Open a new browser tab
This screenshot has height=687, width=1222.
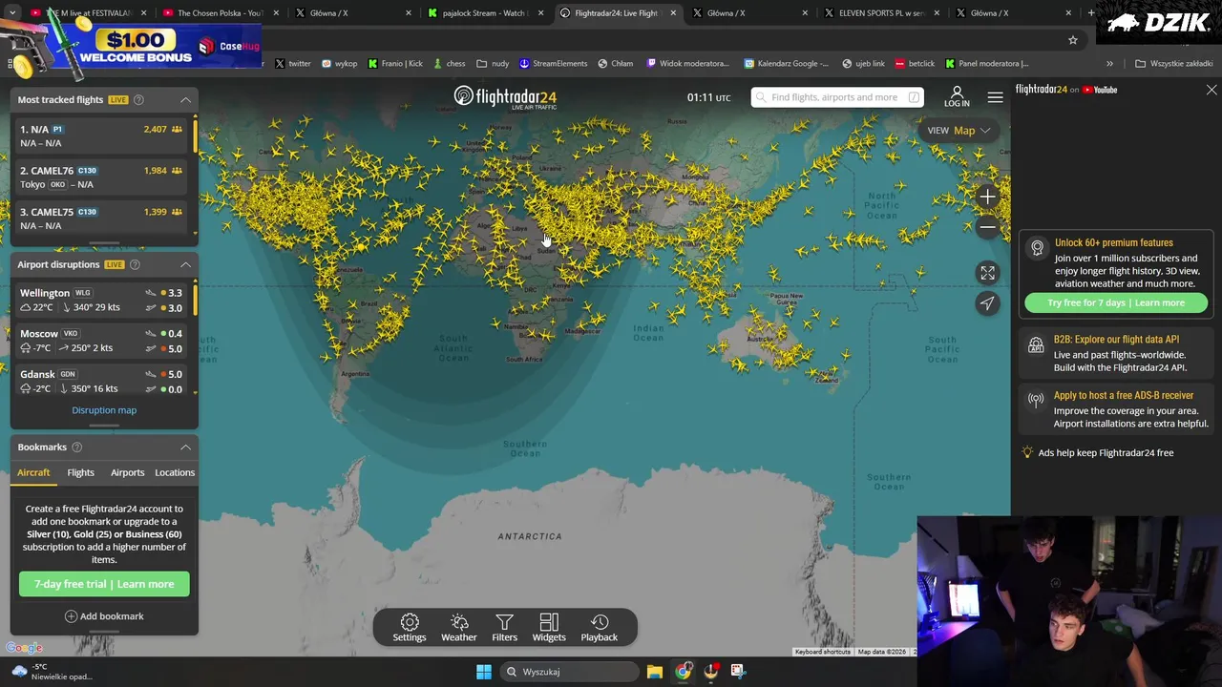1090,13
